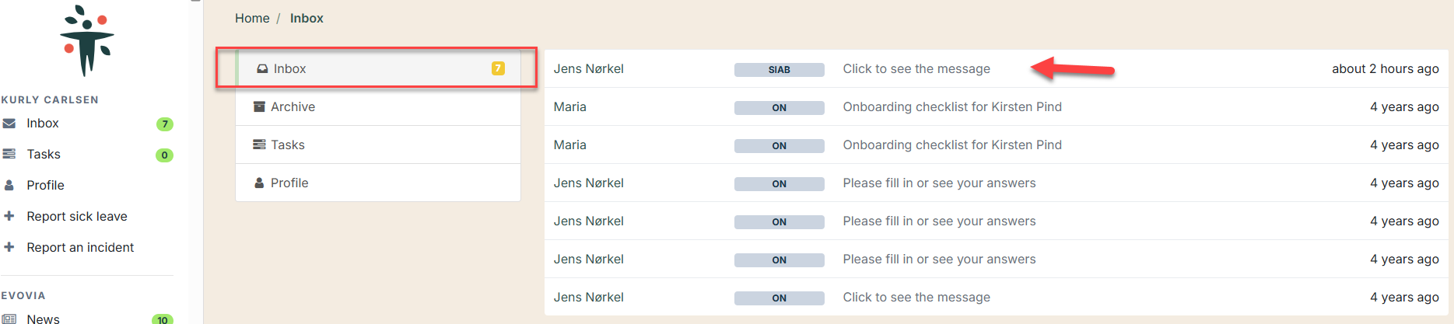
Task: Open the SIAB message from Jens Nørkel
Action: pyautogui.click(x=996, y=68)
